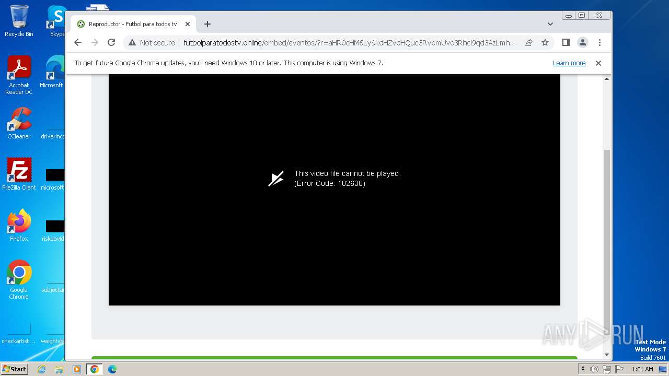
Task: Click the scroll down arrow
Action: coord(607,355)
